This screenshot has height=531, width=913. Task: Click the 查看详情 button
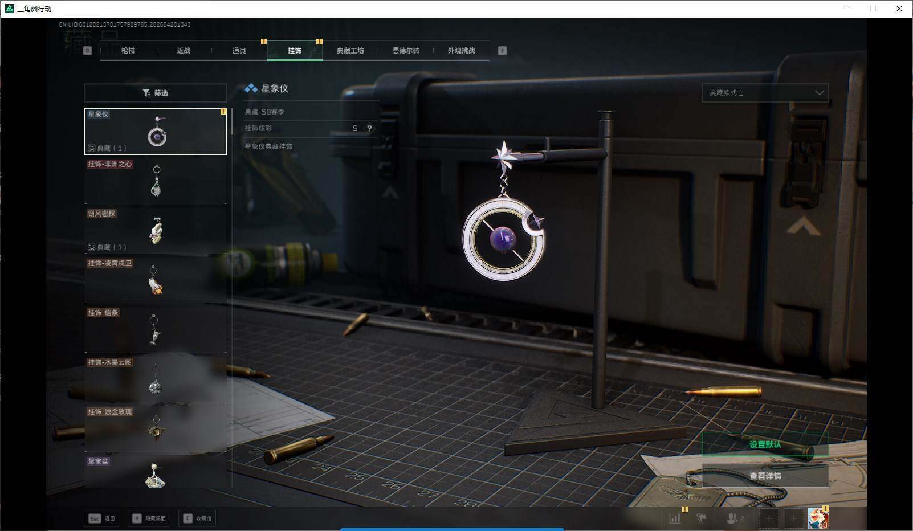(765, 476)
